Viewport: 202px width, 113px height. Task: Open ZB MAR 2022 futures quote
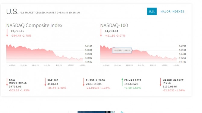(133, 80)
